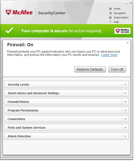Click the Home house icon
The width and height of the screenshot is (134, 161).
110,9
